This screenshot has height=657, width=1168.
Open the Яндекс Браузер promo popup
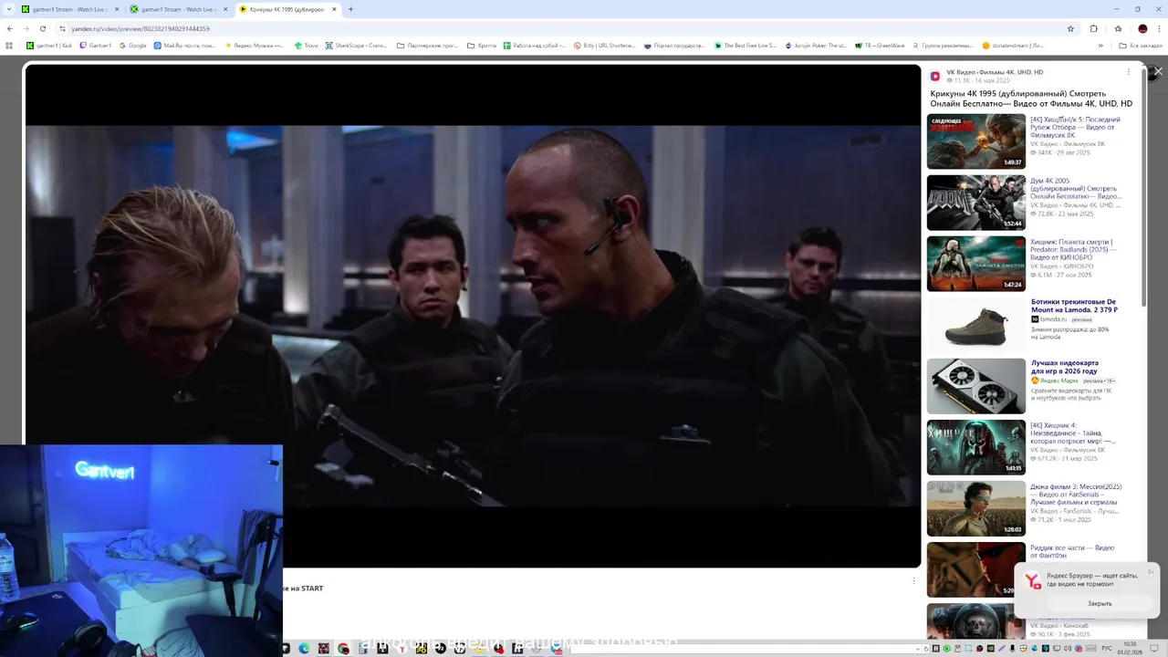coord(1087,589)
